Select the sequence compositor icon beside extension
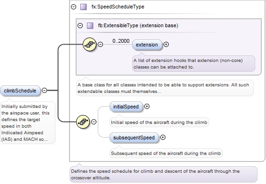 coord(90,45)
